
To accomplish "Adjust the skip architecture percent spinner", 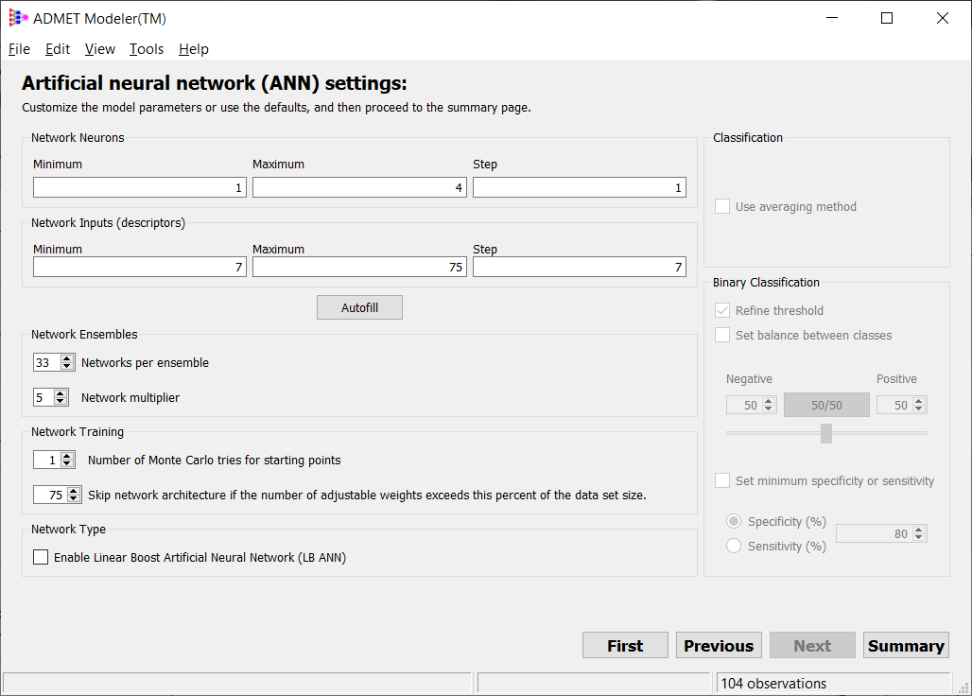I will tap(57, 495).
